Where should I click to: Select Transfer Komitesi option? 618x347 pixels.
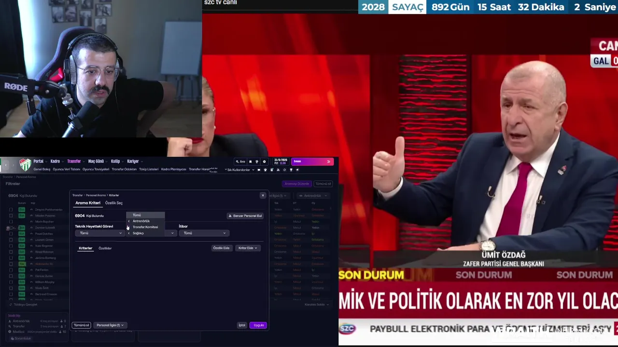tap(145, 227)
